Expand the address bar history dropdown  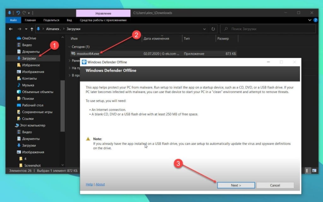(205, 29)
